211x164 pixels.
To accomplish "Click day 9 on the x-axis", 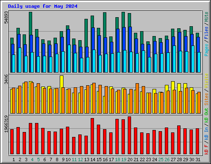I will tap(63, 159).
